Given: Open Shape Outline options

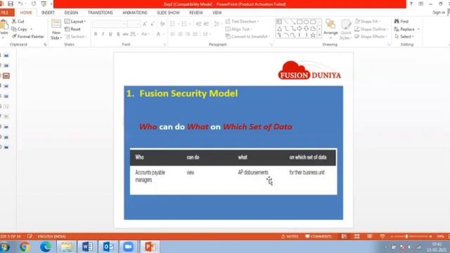Looking at the screenshot, I should (371, 29).
